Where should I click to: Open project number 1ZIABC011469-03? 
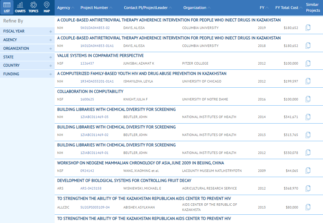[x=94, y=117]
